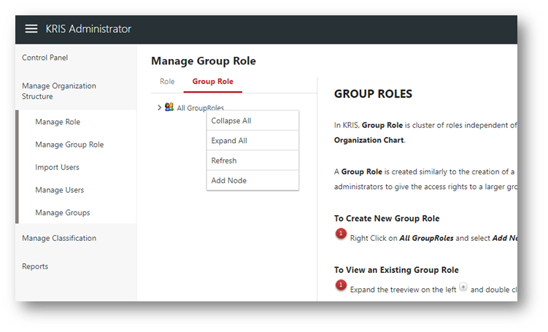
Task: Click the GROUP ROLES help heading
Action: tap(373, 93)
